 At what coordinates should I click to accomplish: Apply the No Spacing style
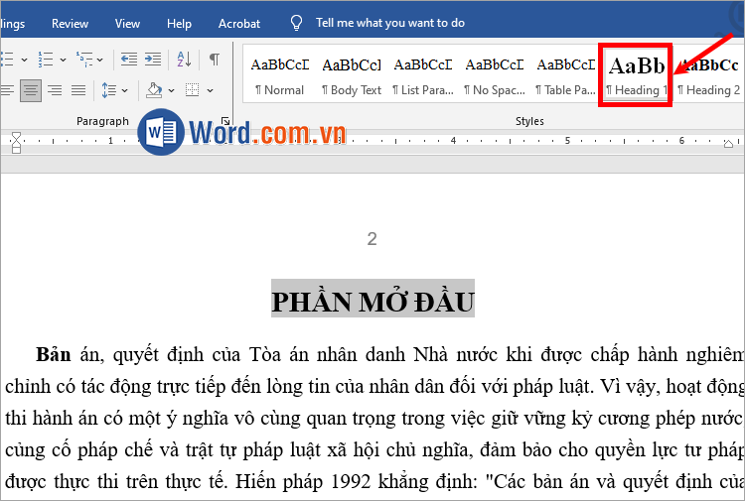[495, 76]
